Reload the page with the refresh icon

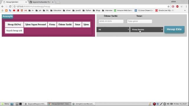(x=10, y=6)
